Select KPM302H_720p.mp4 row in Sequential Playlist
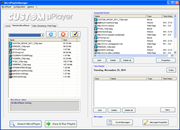 click(134, 47)
